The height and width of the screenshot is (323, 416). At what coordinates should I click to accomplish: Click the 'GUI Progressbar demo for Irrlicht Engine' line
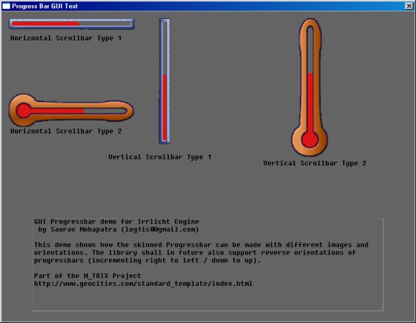[x=116, y=221]
